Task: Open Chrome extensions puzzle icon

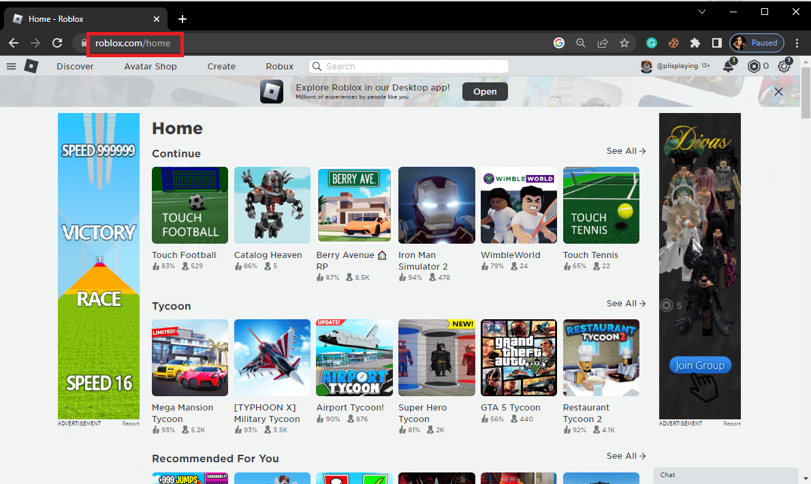Action: [695, 43]
